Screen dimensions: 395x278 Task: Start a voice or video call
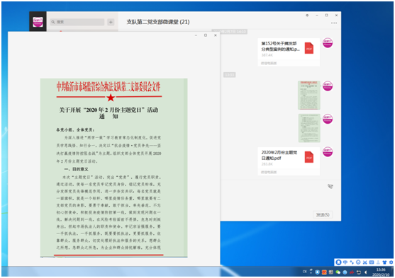[330, 186]
